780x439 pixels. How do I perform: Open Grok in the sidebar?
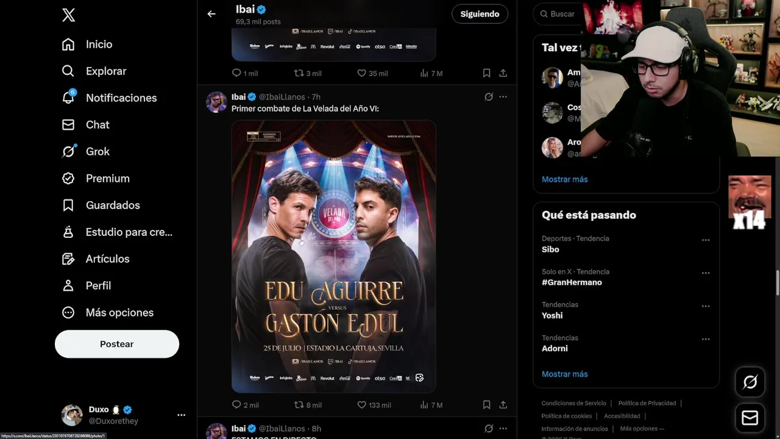coord(86,151)
